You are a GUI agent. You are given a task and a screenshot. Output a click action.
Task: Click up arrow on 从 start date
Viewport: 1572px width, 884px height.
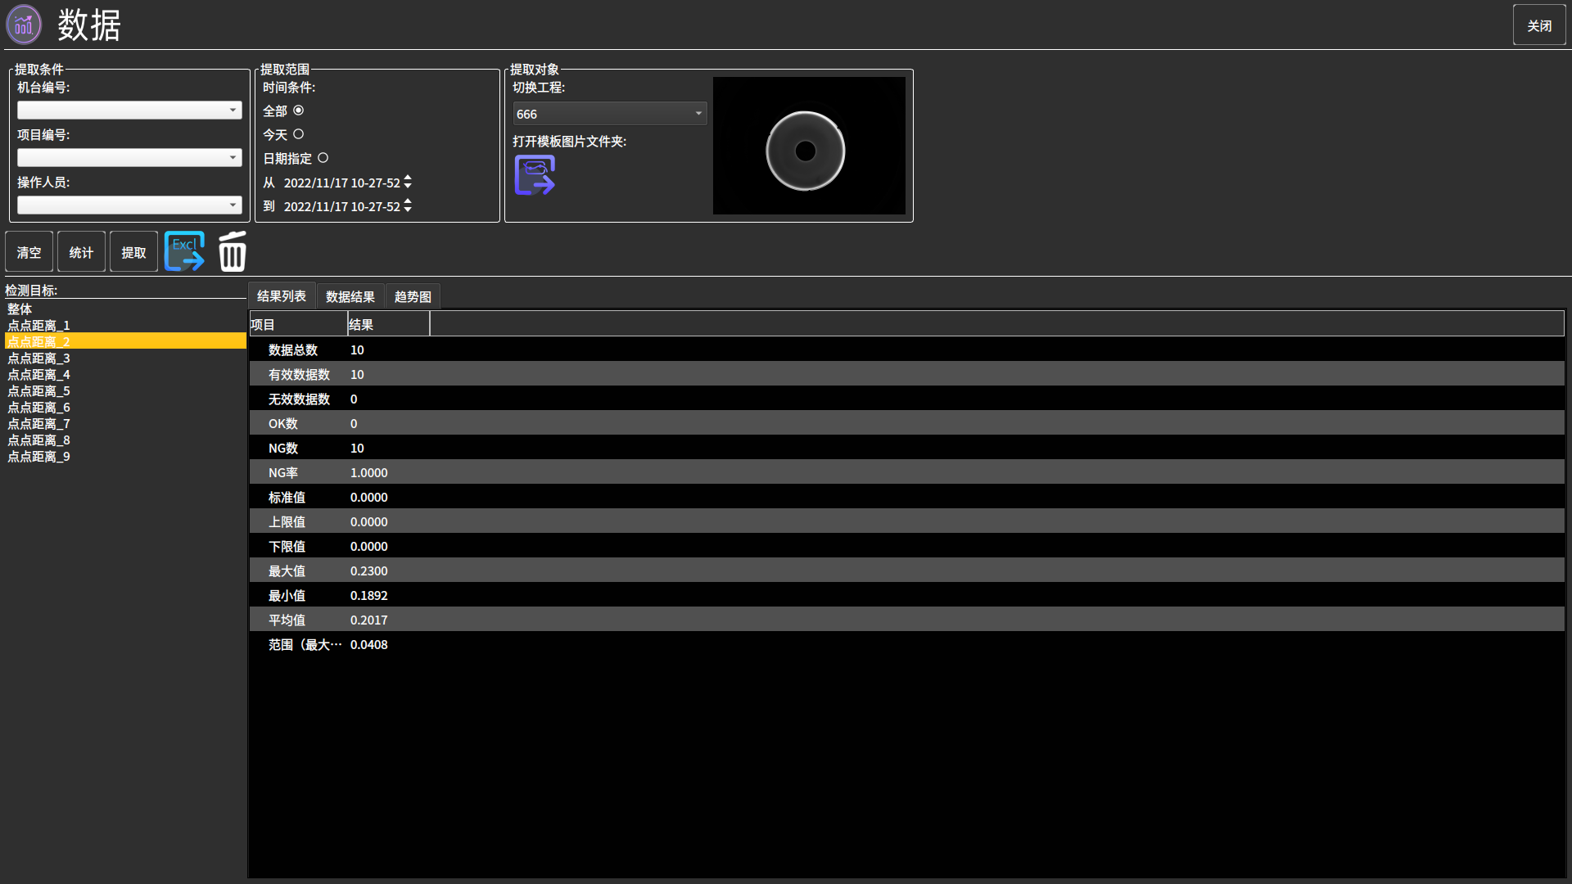pyautogui.click(x=408, y=178)
